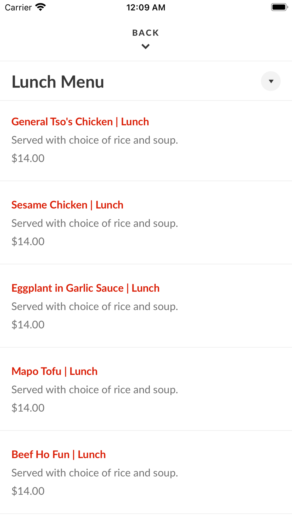
Task: Tap the battery indicator icon
Action: coord(279,7)
